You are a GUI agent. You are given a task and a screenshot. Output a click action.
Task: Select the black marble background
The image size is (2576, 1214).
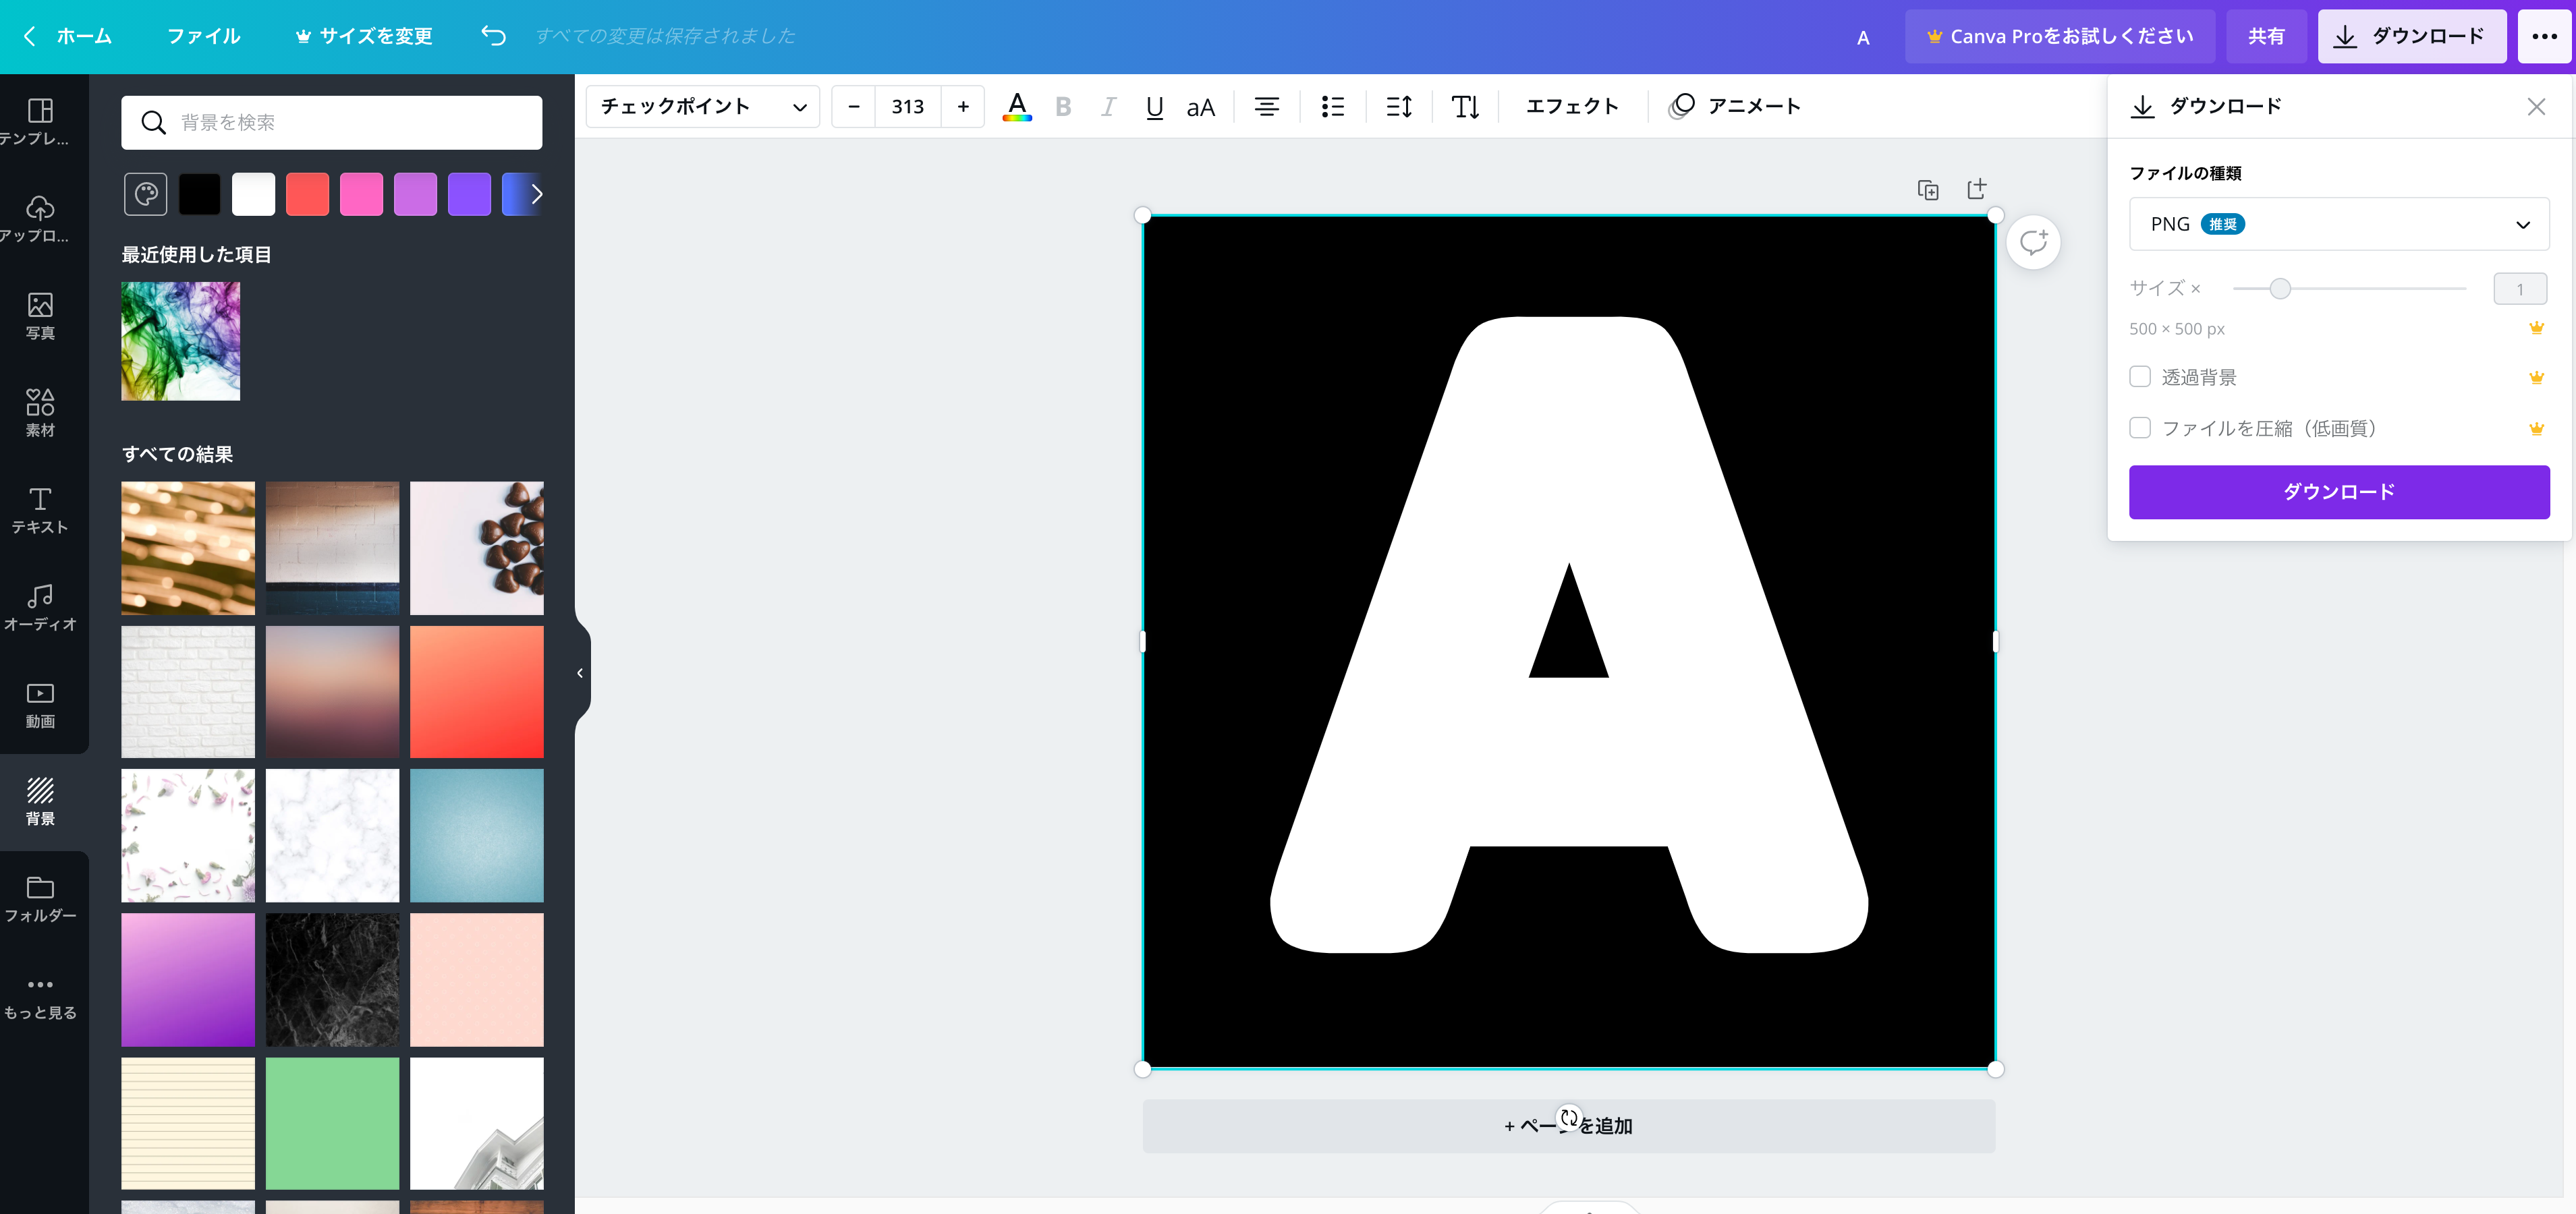[x=332, y=980]
